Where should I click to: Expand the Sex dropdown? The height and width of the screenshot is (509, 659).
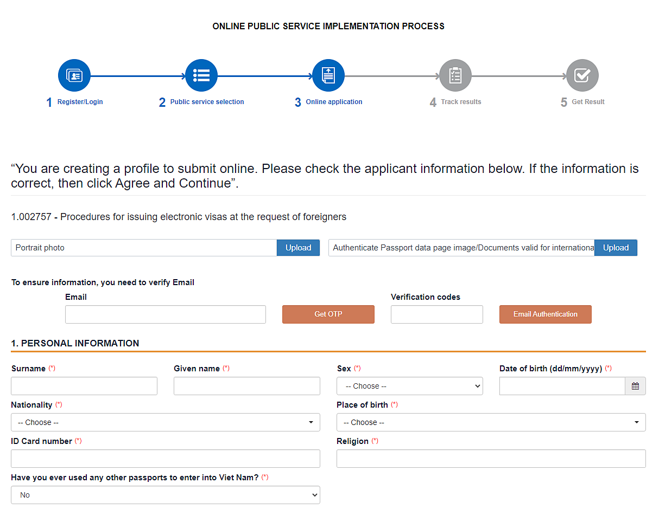409,386
